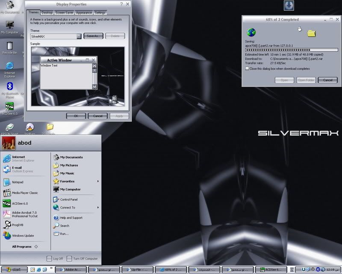Click the Start button

click(14, 270)
